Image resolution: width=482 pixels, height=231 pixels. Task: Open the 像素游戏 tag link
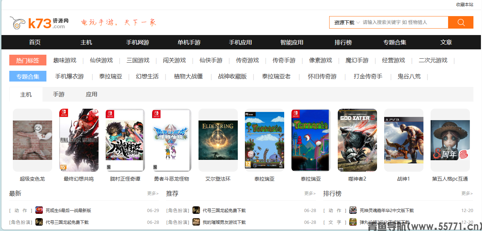click(x=321, y=60)
